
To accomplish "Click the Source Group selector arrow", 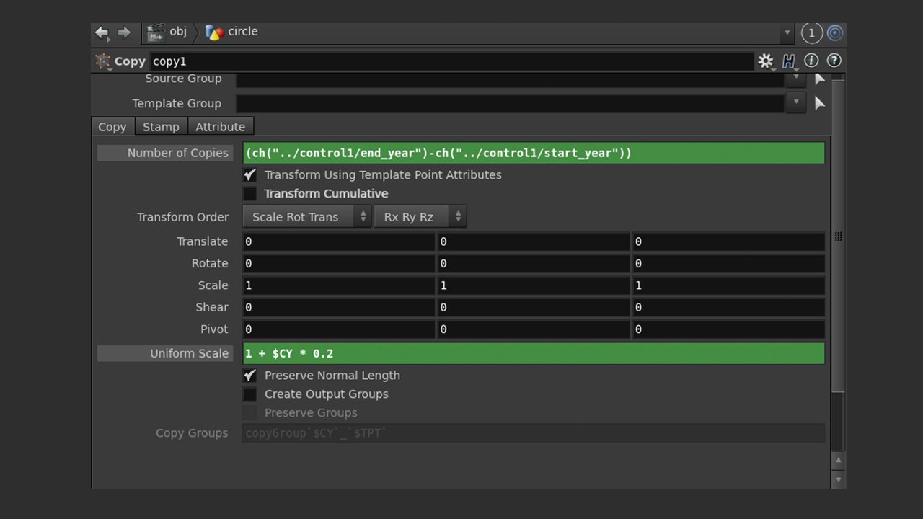I will tap(819, 79).
